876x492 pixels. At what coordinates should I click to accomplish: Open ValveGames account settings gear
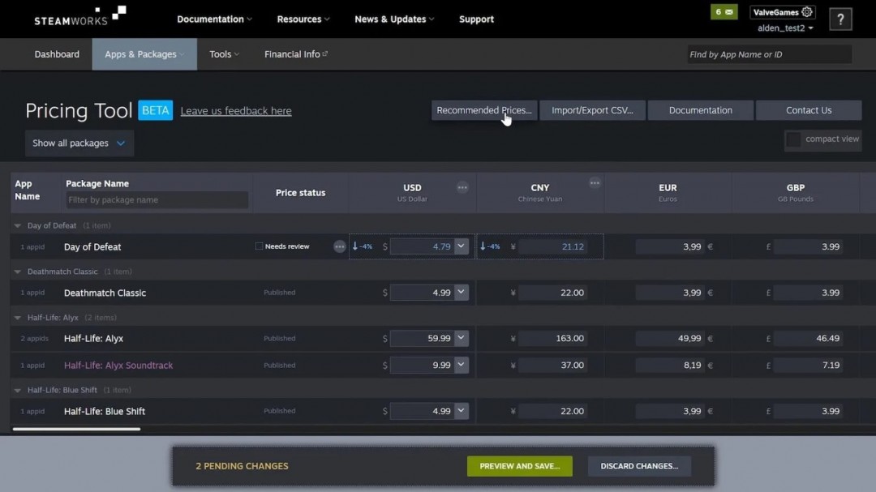click(806, 11)
